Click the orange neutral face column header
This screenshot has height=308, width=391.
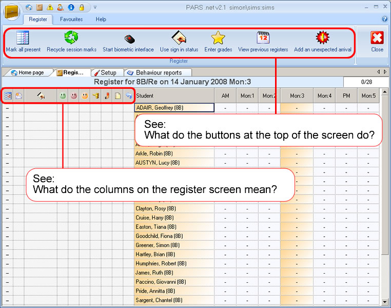pos(85,95)
